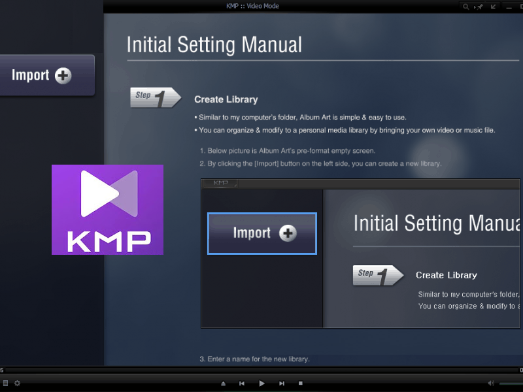Start playback with the Play button
This screenshot has height=392, width=523.
[262, 384]
